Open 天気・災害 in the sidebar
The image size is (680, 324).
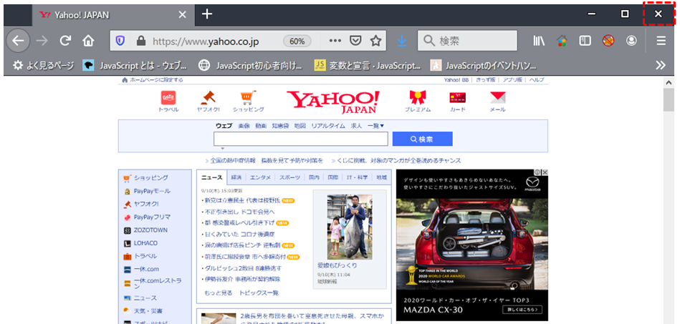(148, 311)
